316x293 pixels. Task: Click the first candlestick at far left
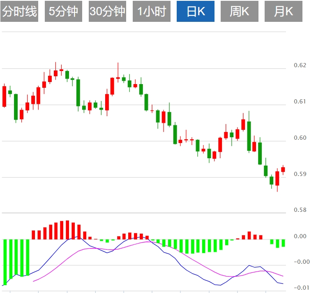(x=5, y=96)
